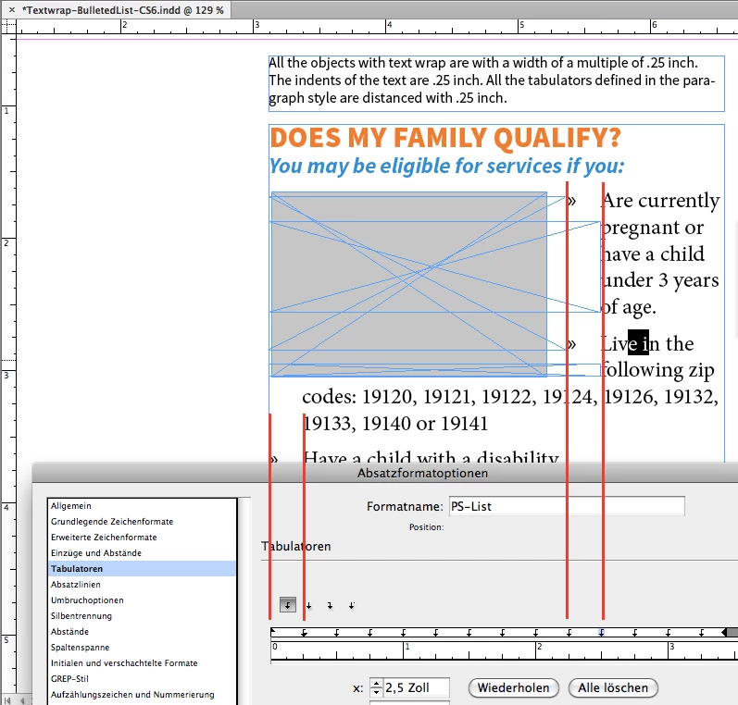Image resolution: width=738 pixels, height=705 pixels.
Task: Go to previous page with navigation arrow
Action: point(21,700)
